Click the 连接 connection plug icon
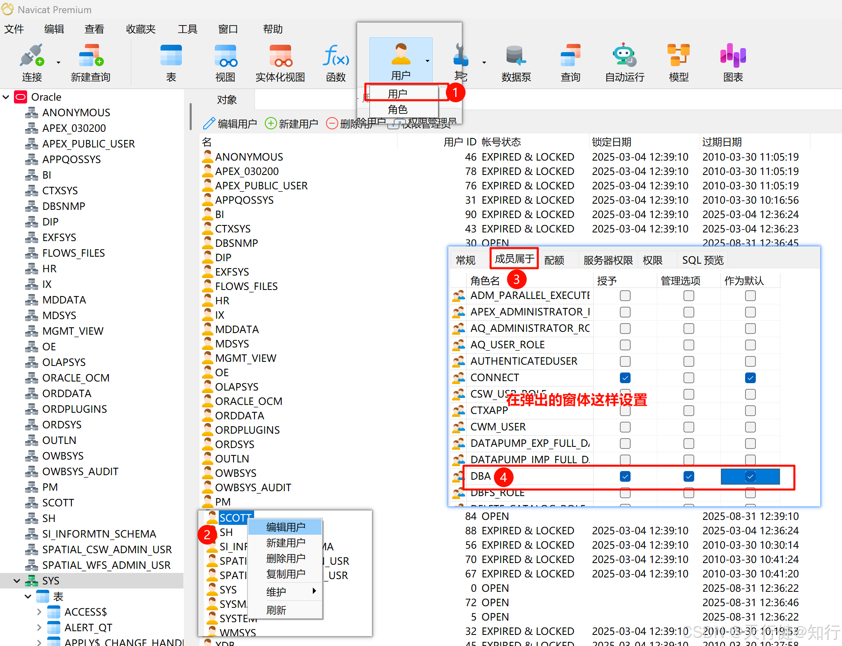Image resolution: width=842 pixels, height=646 pixels. click(x=31, y=55)
